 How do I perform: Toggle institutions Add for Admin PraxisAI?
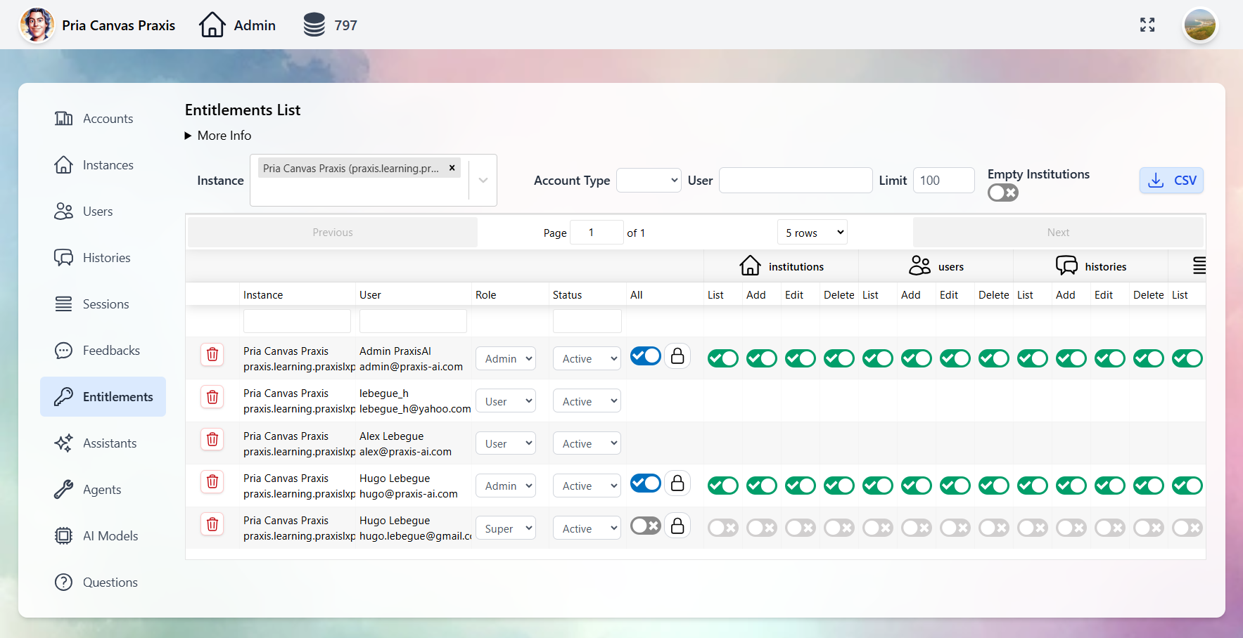[762, 359]
